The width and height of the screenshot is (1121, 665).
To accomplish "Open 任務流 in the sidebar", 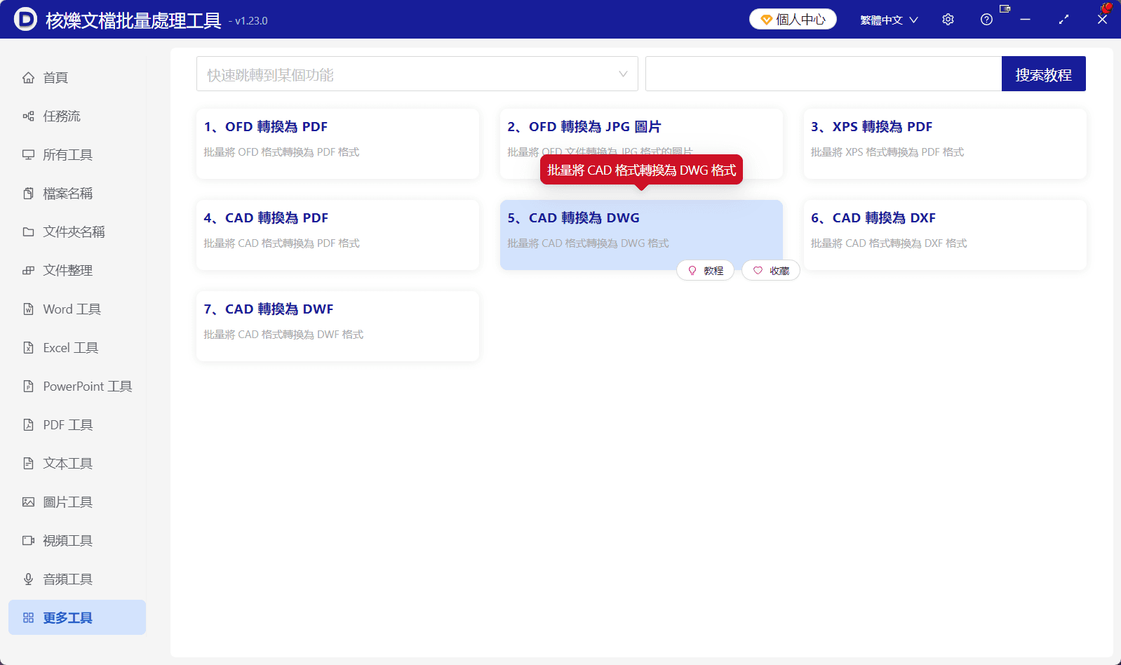I will pyautogui.click(x=77, y=116).
